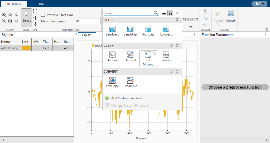
Task: Pick the Detrend function
Action: tap(130, 57)
